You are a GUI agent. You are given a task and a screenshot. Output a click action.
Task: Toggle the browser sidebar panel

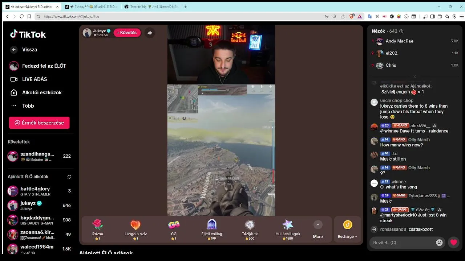tap(432, 16)
